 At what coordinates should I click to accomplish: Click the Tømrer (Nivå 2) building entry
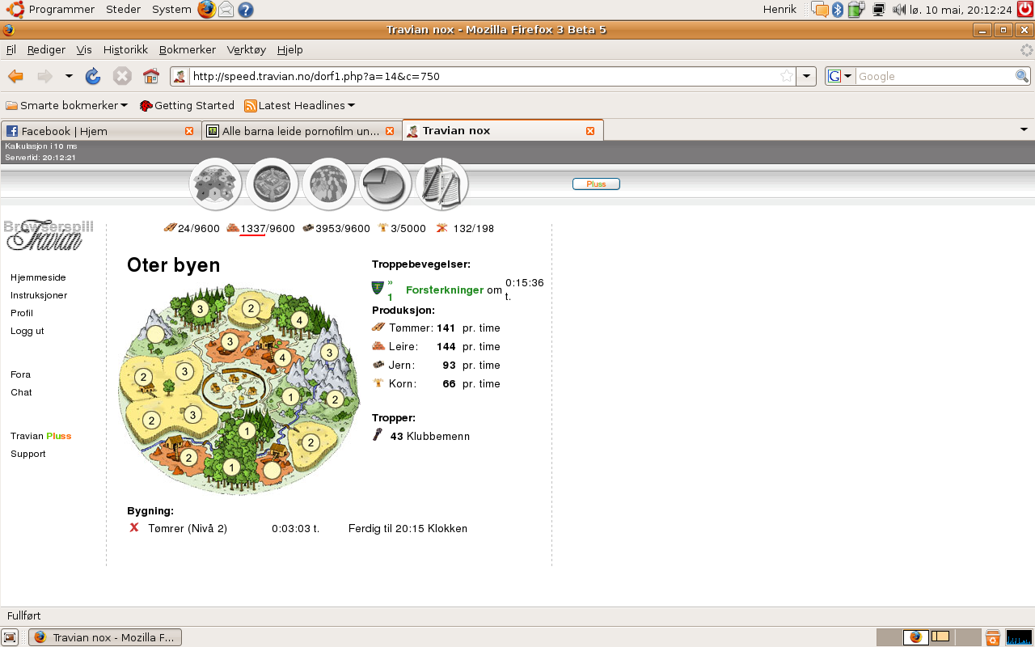188,528
